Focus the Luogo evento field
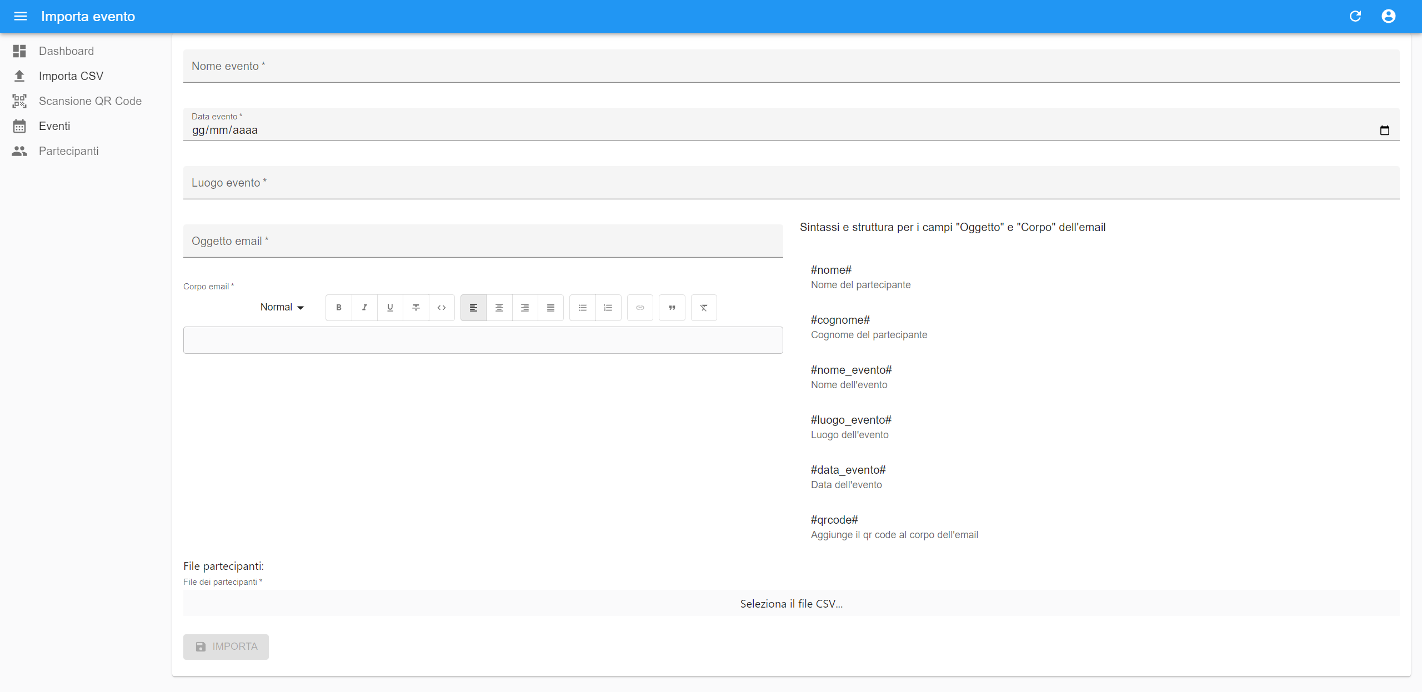Viewport: 1422px width, 692px height. tap(791, 183)
